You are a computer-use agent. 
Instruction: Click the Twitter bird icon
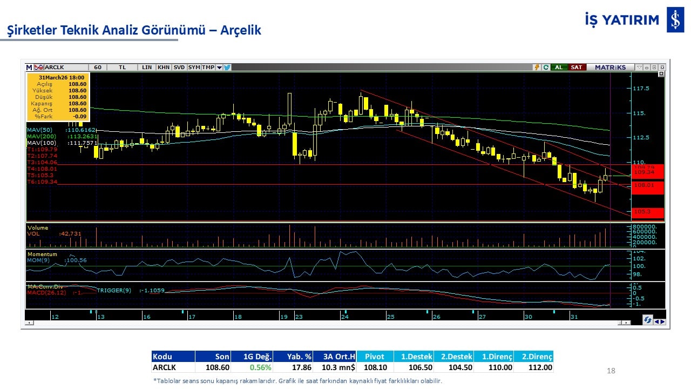point(227,68)
